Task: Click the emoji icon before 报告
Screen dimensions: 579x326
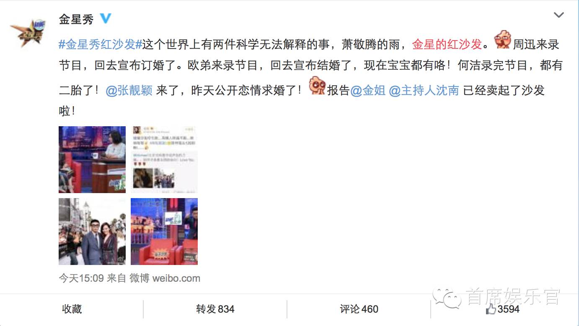Action: click(318, 87)
